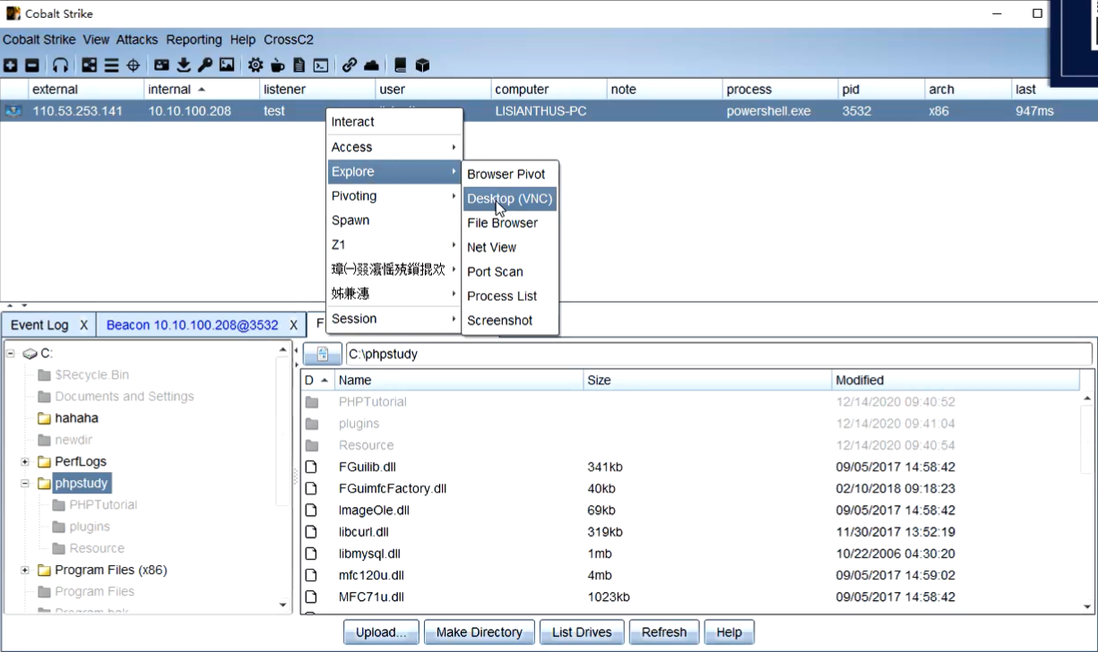Open the Screenshots picture icon in toolbar

coord(227,65)
